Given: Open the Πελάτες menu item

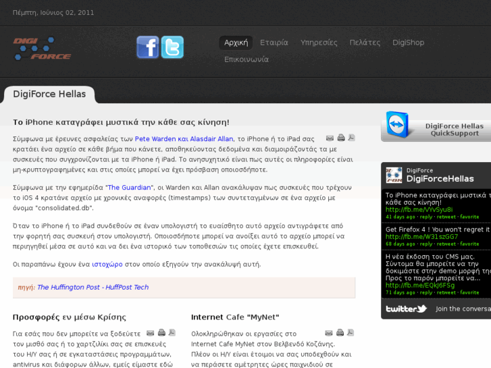Looking at the screenshot, I should click(365, 43).
